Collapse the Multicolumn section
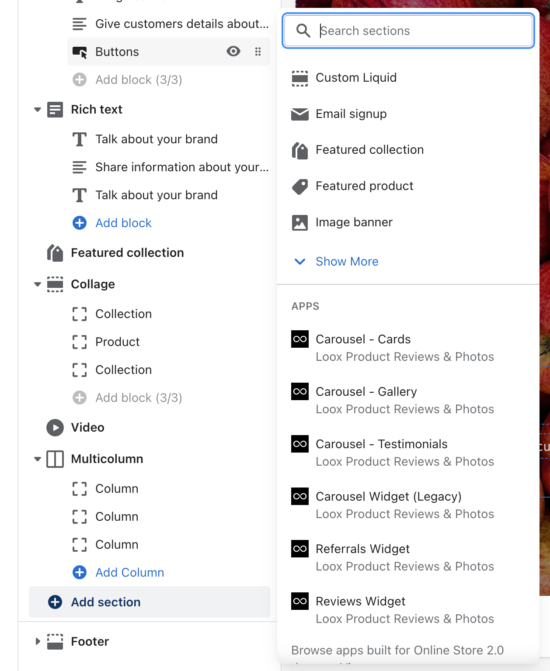Image resolution: width=550 pixels, height=671 pixels. click(x=37, y=459)
